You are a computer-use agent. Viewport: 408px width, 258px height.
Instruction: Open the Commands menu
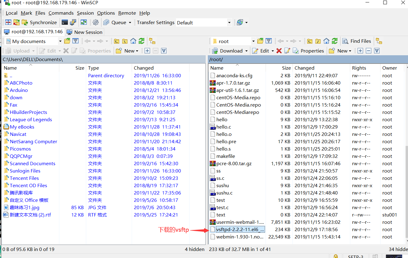61,13
